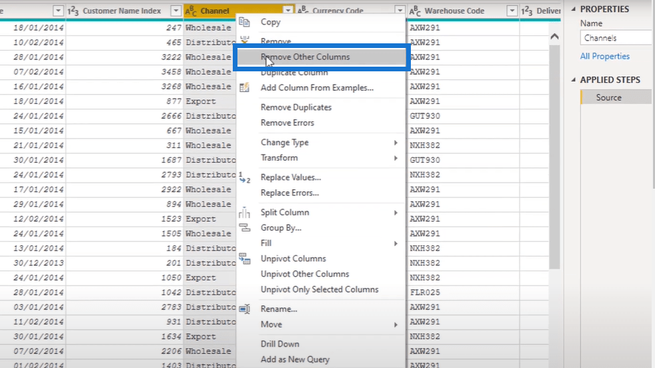Click the Group By icon

tap(244, 227)
